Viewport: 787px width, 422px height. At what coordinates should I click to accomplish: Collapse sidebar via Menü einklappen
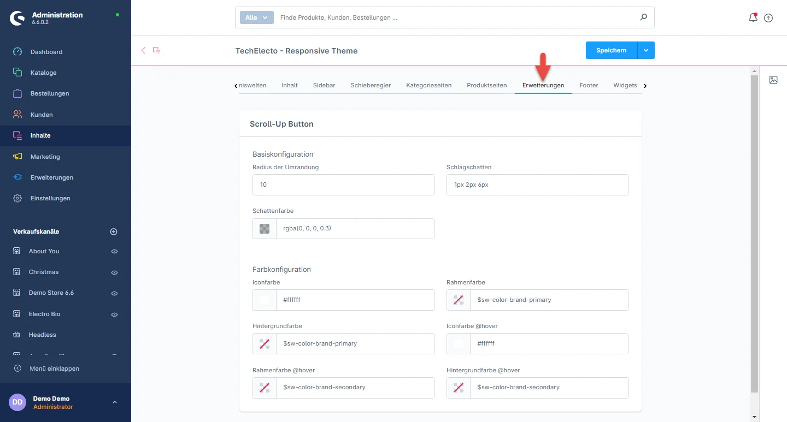(x=54, y=368)
